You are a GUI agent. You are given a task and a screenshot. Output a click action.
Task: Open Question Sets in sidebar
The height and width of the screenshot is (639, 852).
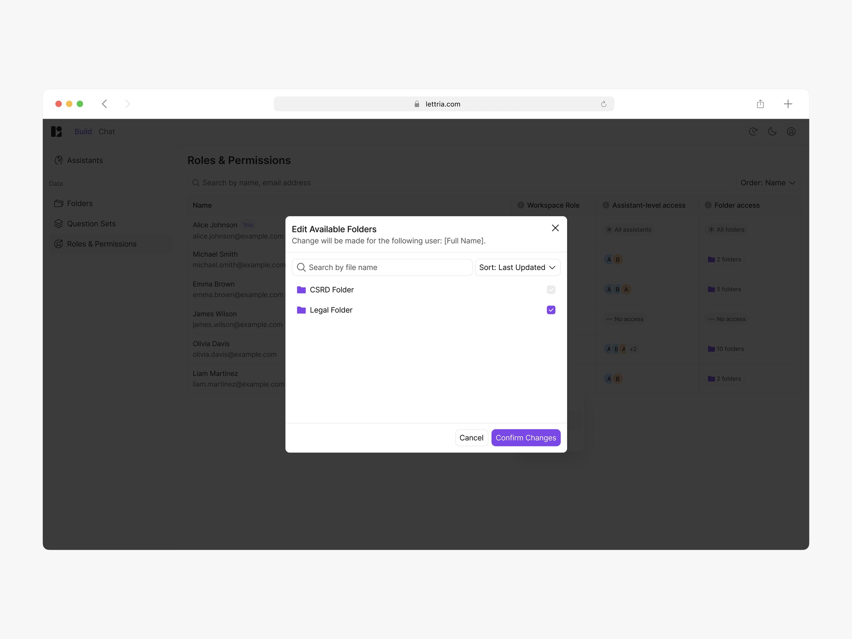[x=91, y=224]
